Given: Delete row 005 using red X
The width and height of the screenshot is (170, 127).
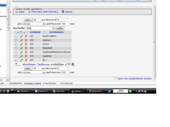Looking at the screenshot, I should 26,52.
